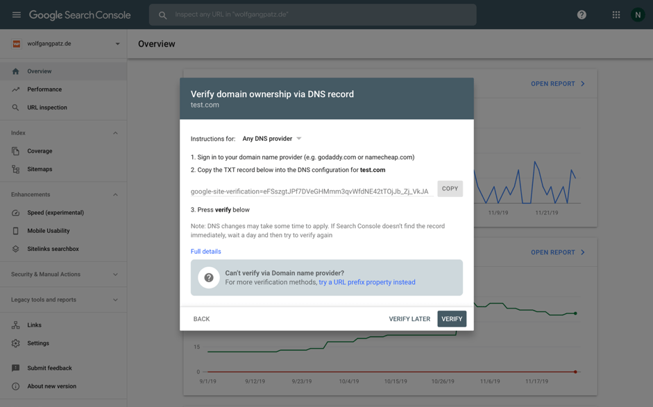Open the Full details link

[x=205, y=252]
